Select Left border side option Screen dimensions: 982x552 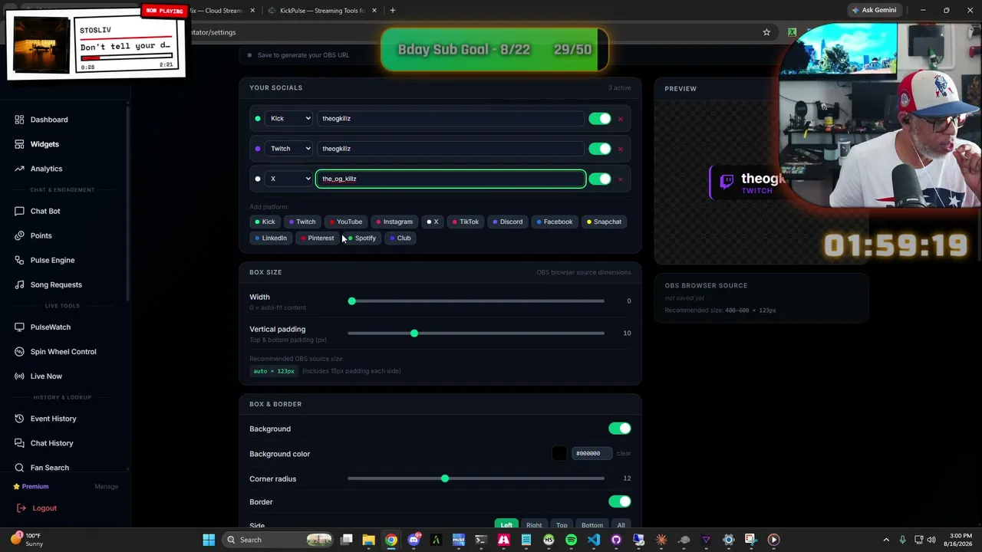point(506,525)
